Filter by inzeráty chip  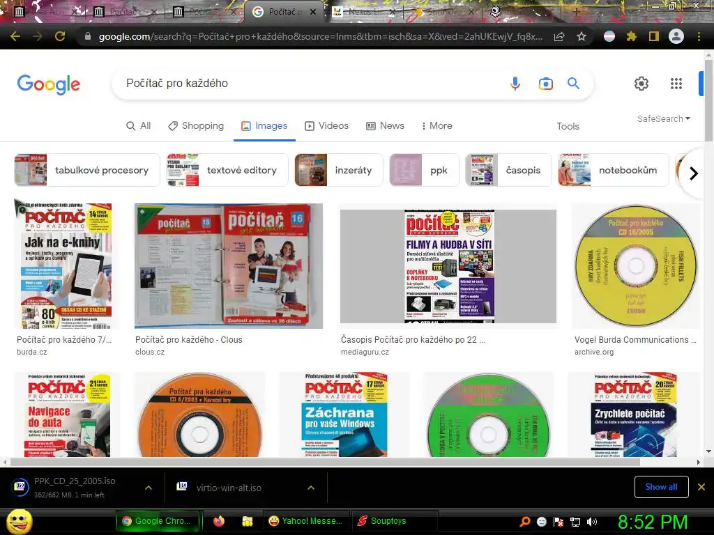pyautogui.click(x=339, y=170)
